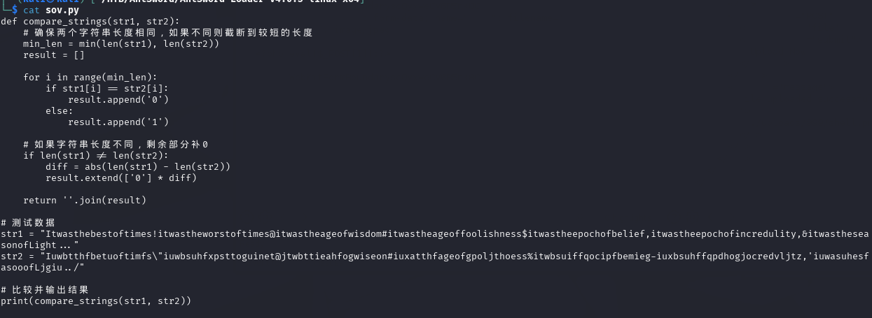This screenshot has height=318, width=872.
Task: Click the result.append('1') statement
Action: [118, 122]
